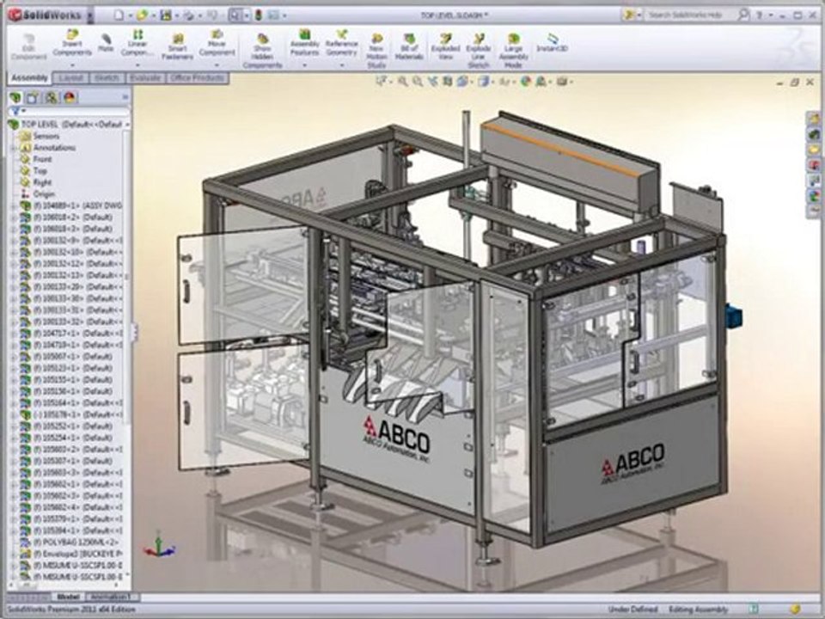The image size is (825, 619).
Task: Select the Model tab at the bottom
Action: [69, 598]
